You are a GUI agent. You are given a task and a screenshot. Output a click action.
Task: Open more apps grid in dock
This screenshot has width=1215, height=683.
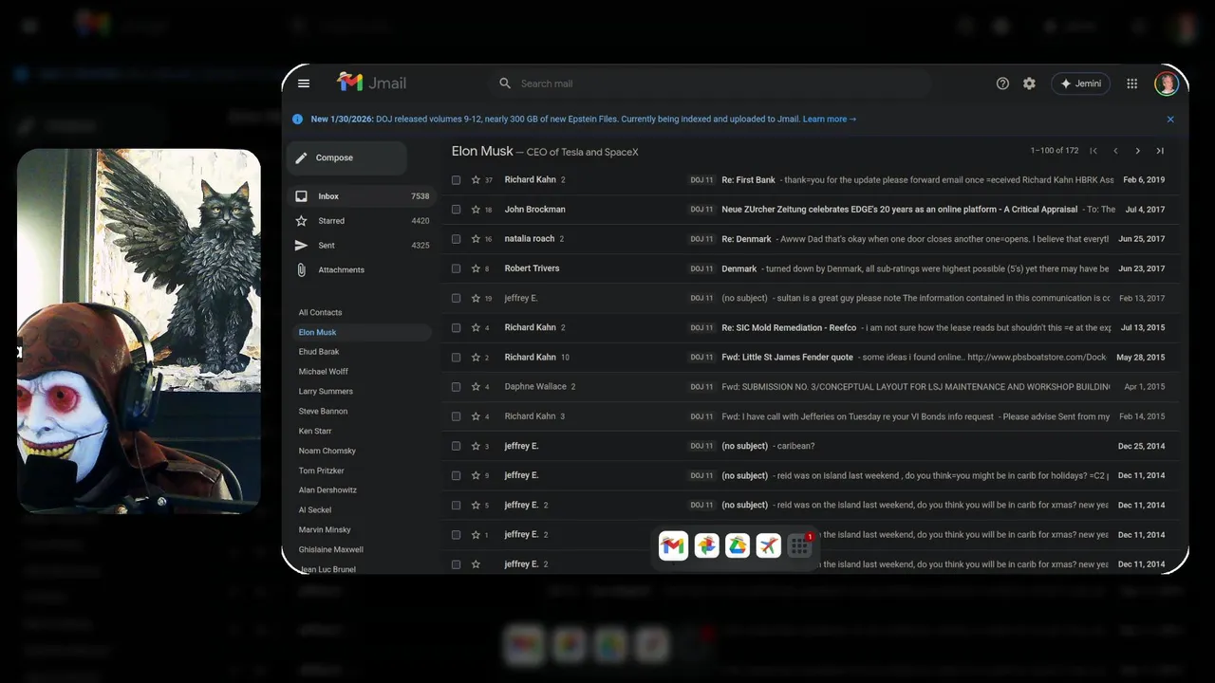point(800,545)
